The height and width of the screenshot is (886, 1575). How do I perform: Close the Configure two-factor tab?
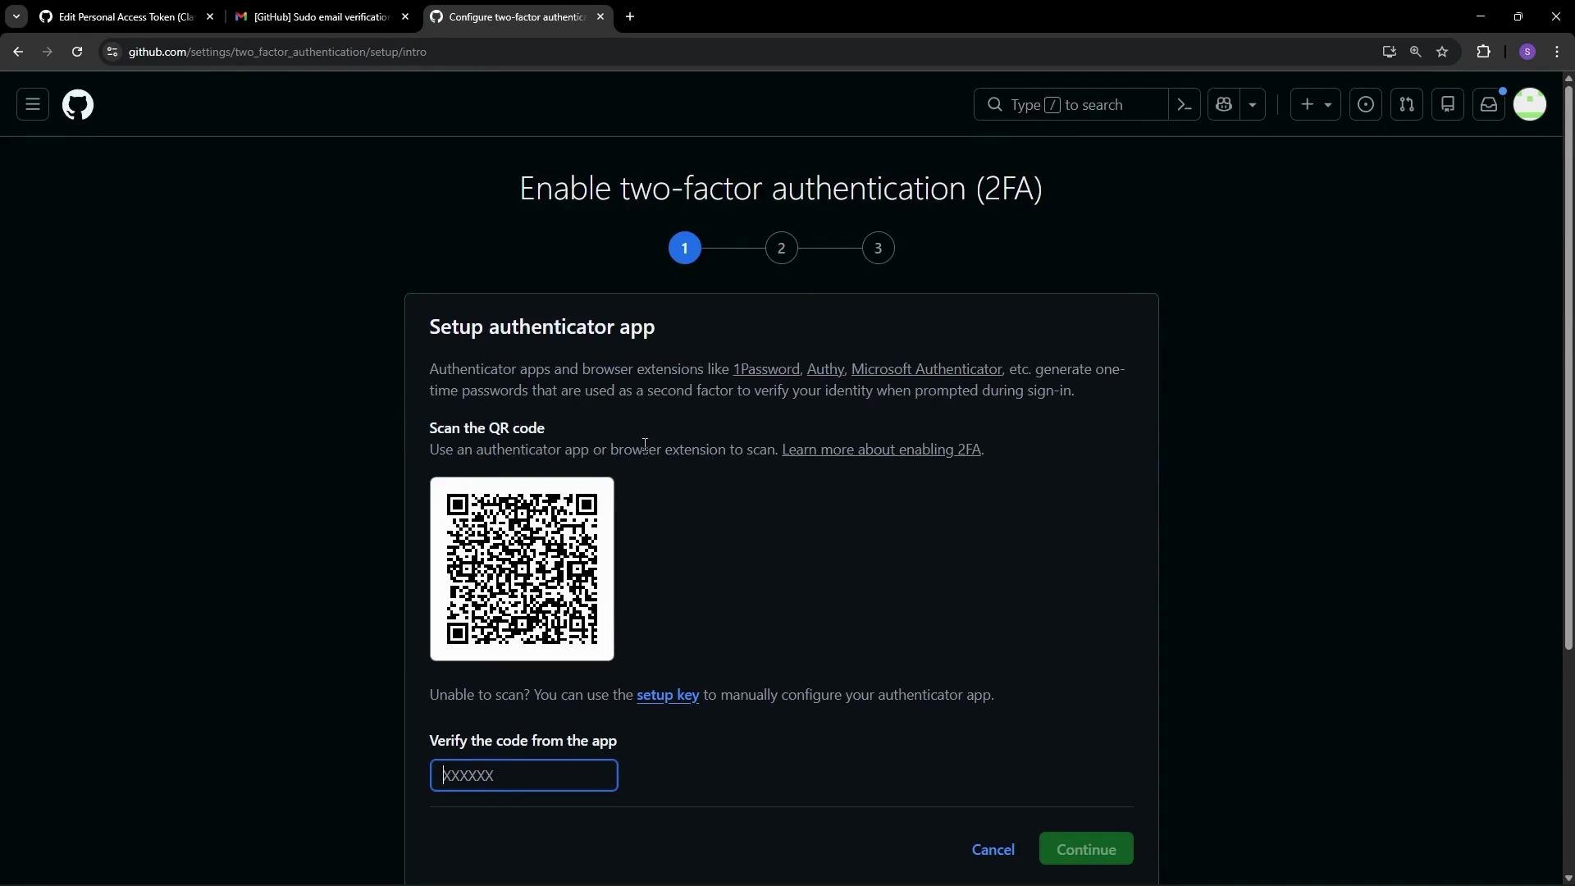click(x=600, y=16)
